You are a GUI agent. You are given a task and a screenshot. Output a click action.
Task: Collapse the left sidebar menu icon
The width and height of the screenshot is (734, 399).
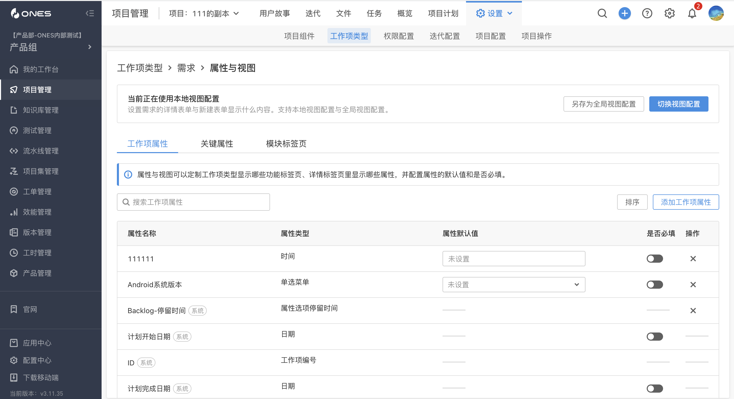click(x=90, y=13)
